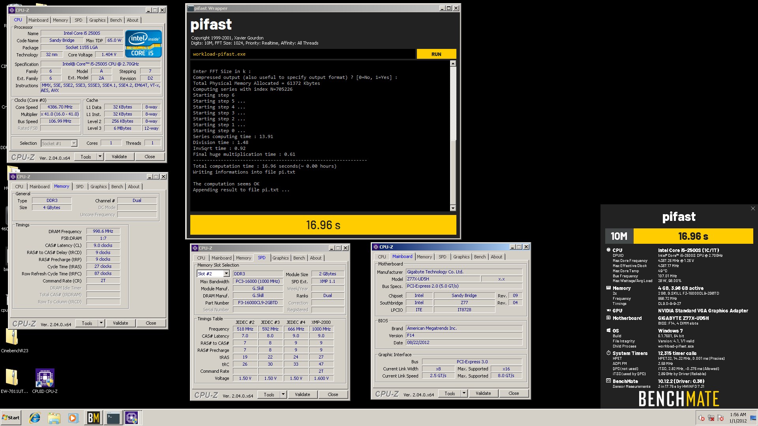
Task: Click the mainboard Model Z77X-UD5H field
Action: [x=443, y=279]
